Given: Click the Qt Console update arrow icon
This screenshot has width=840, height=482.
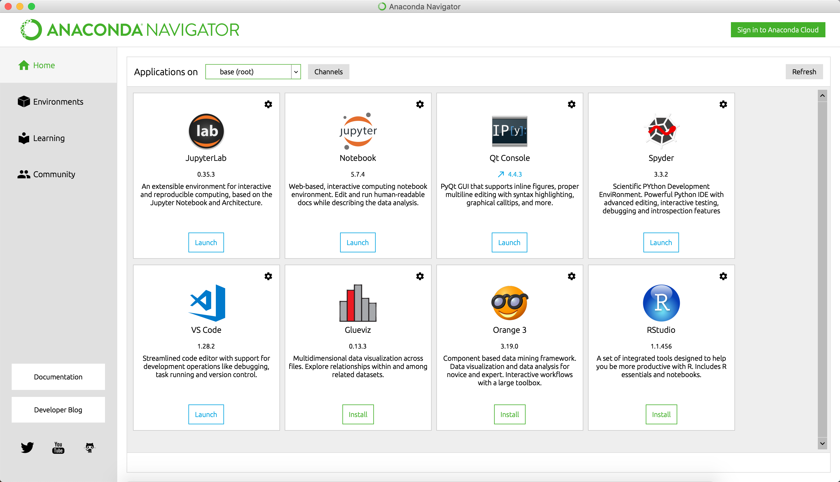Looking at the screenshot, I should (x=501, y=174).
